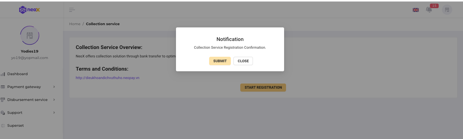Viewport: 463px width, 139px height.
Task: Open the account avatar in top bar
Action: [x=447, y=10]
